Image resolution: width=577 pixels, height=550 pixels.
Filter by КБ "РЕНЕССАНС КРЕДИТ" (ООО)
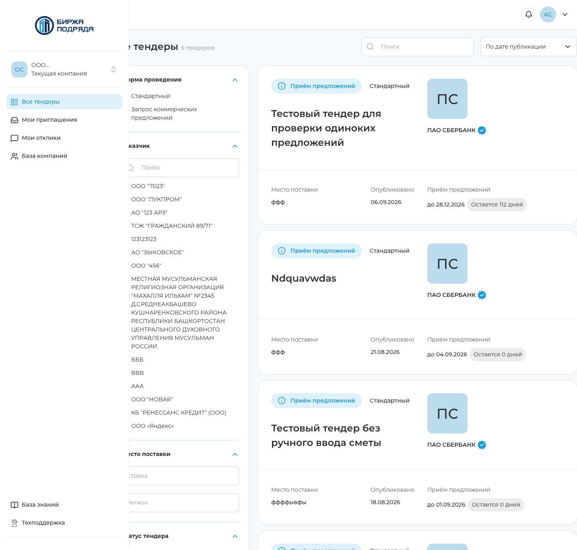(179, 413)
